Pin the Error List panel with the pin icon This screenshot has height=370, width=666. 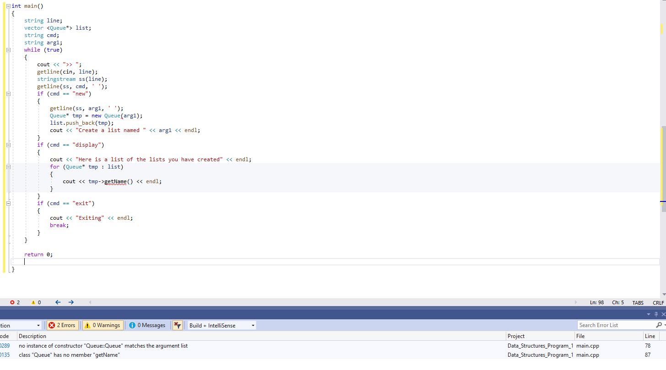pyautogui.click(x=656, y=314)
